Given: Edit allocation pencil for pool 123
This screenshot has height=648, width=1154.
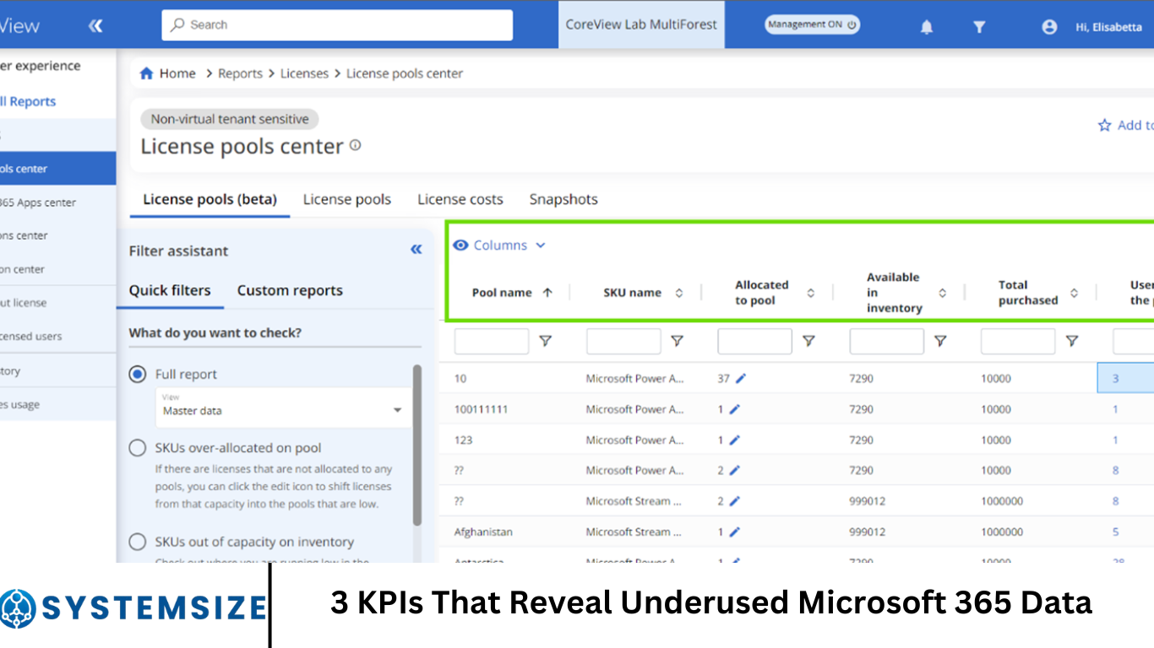Looking at the screenshot, I should [x=734, y=440].
